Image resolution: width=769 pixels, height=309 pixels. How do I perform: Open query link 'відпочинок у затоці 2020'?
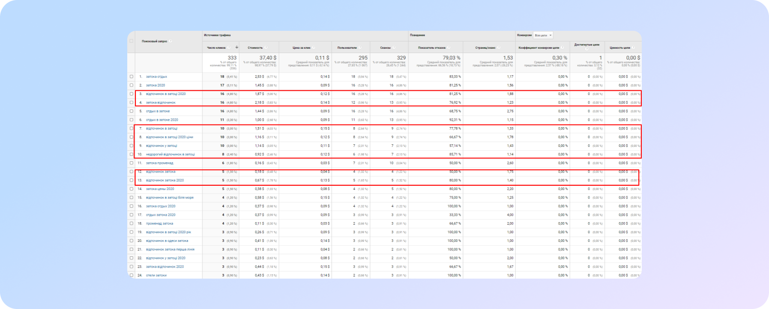[166, 258]
